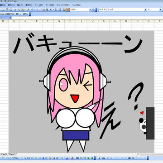Viewport: 163px width, 163px height.
Task: Click the 保存 button in third toolbar row
Action: click(x=25, y=14)
